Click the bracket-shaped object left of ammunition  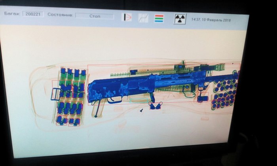point(55,94)
